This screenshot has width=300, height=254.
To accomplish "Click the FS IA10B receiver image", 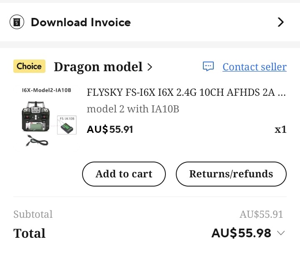I will click(67, 125).
